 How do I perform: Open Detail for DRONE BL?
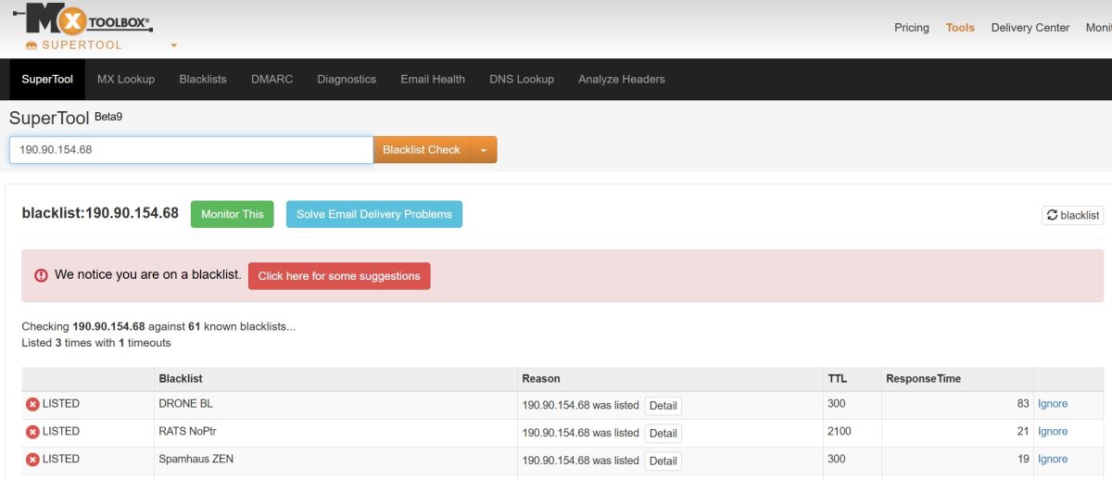click(x=663, y=405)
